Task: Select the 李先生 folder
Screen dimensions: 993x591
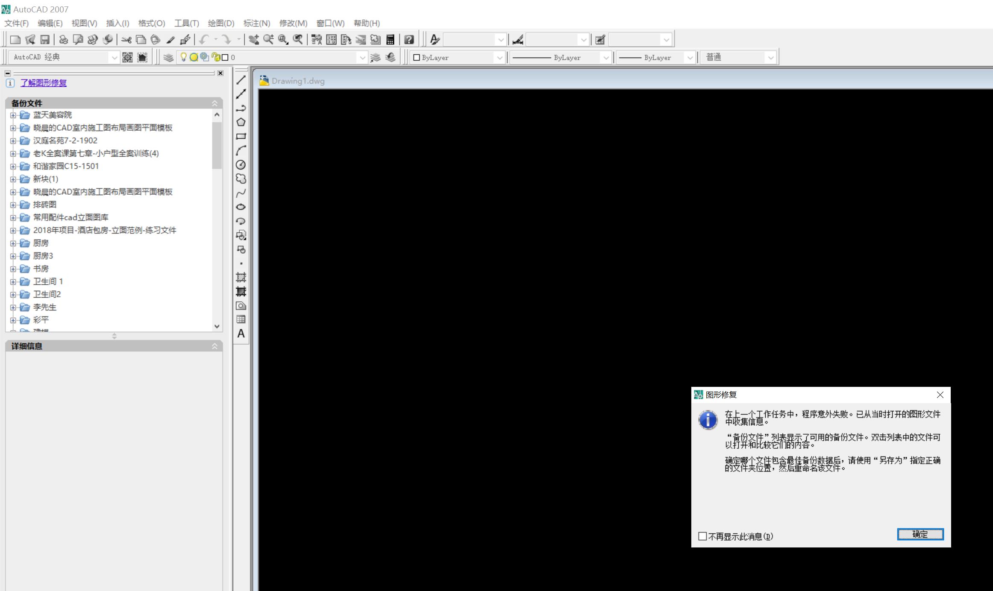Action: pyautogui.click(x=44, y=307)
